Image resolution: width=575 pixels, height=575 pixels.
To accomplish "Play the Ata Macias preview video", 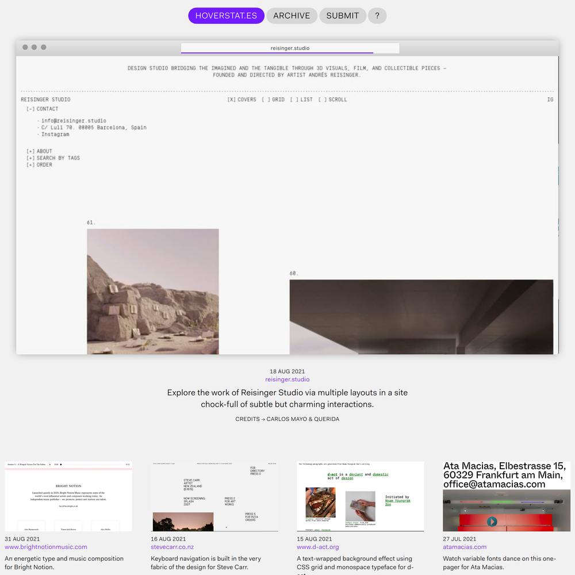I will pos(492,521).
